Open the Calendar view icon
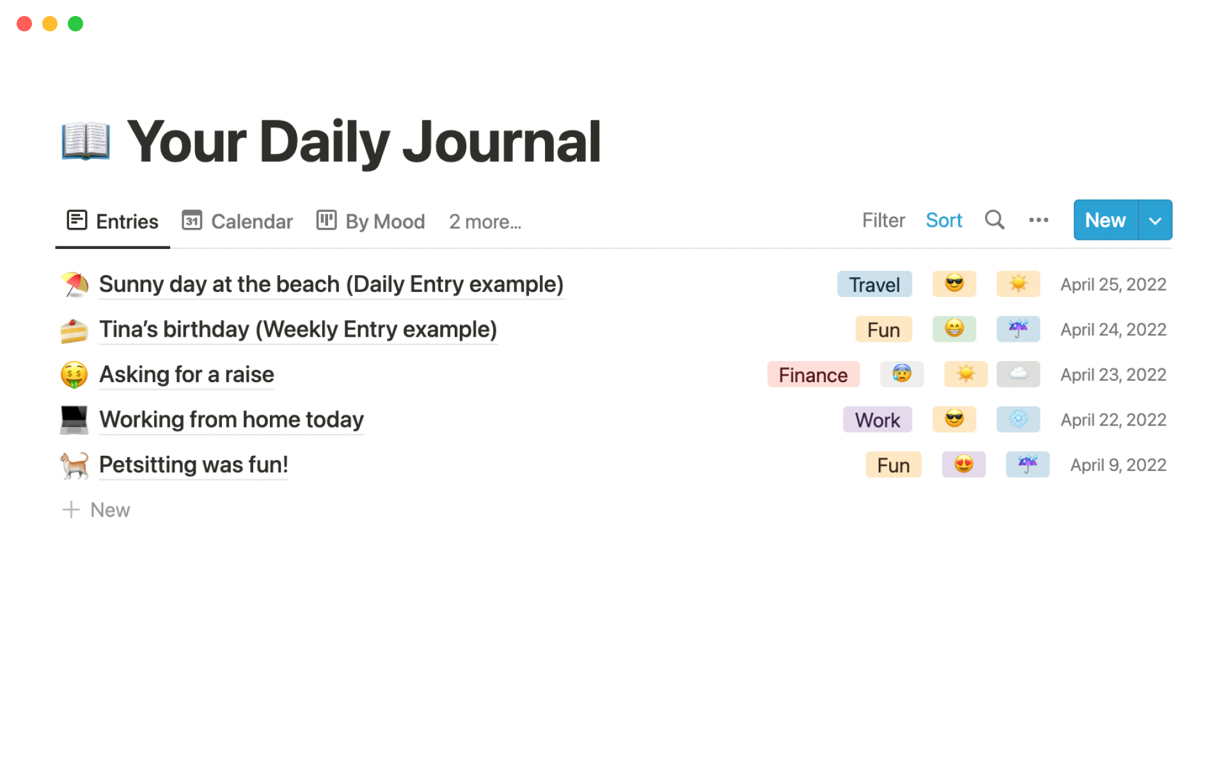1228x768 pixels. coord(192,221)
